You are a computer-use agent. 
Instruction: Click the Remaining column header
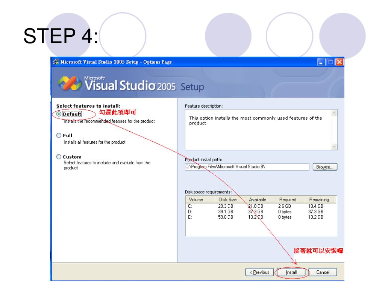click(x=321, y=199)
